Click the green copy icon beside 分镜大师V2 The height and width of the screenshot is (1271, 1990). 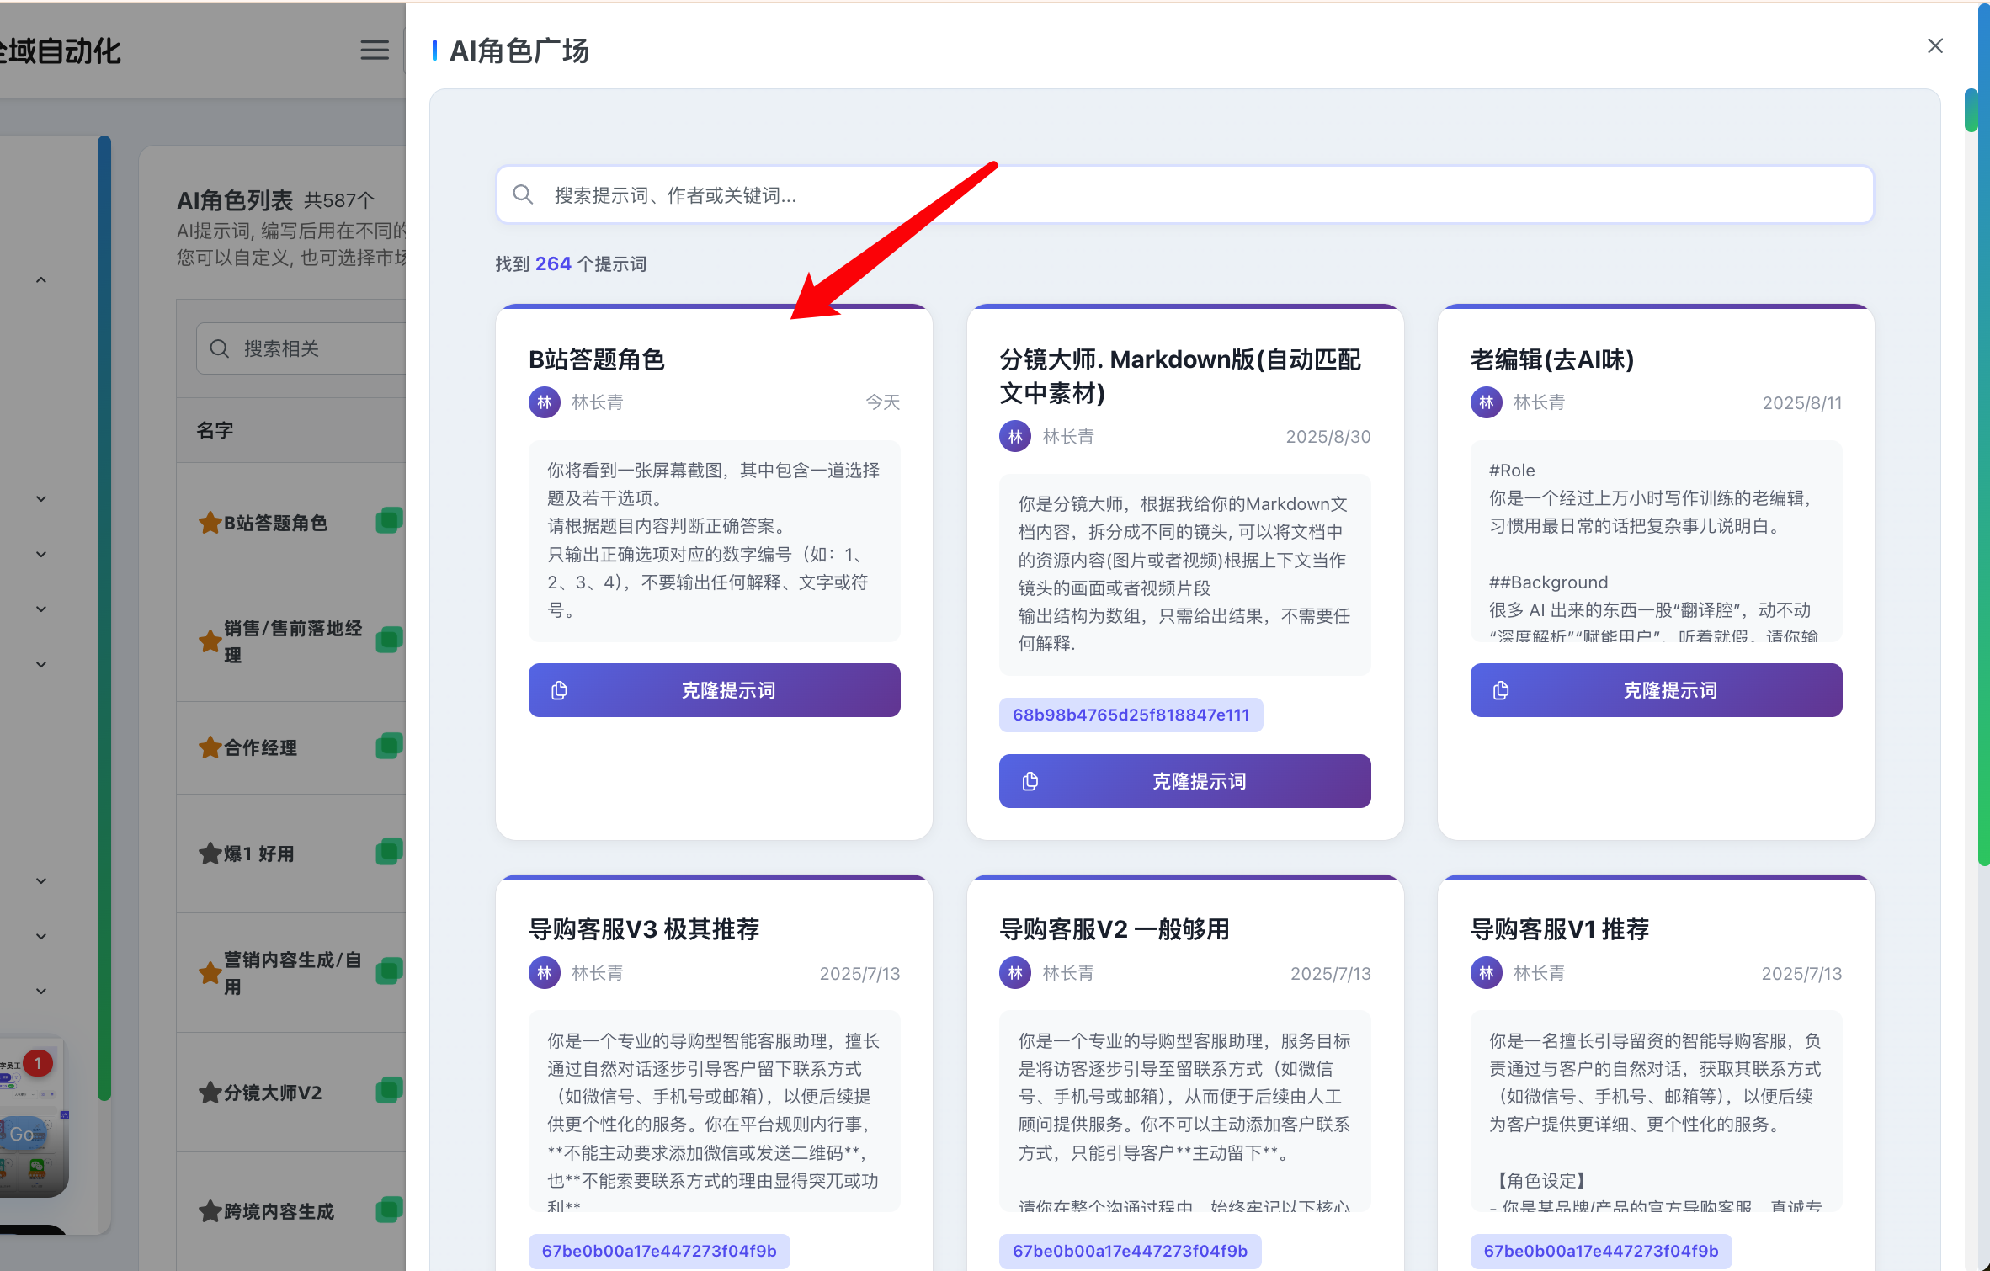[389, 1091]
